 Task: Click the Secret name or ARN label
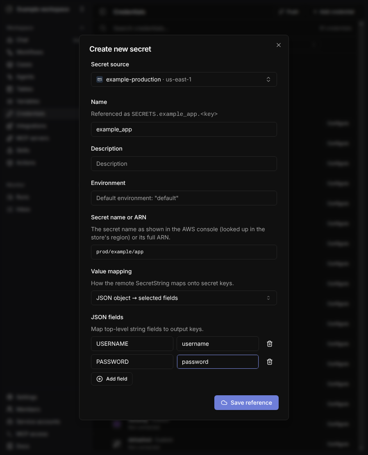pos(118,217)
